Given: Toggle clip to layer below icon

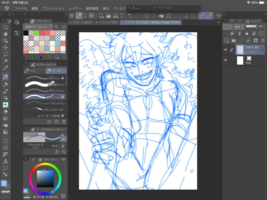Looking at the screenshot, I should click(232, 33).
